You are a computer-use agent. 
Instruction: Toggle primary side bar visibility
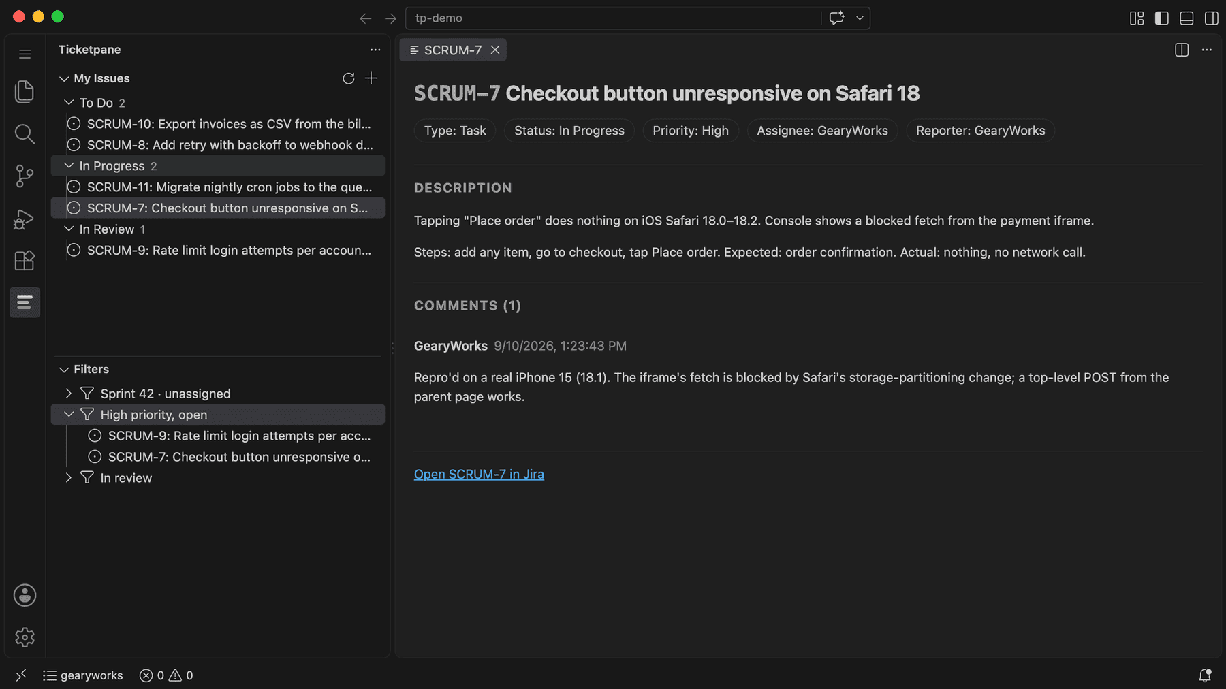(1162, 18)
